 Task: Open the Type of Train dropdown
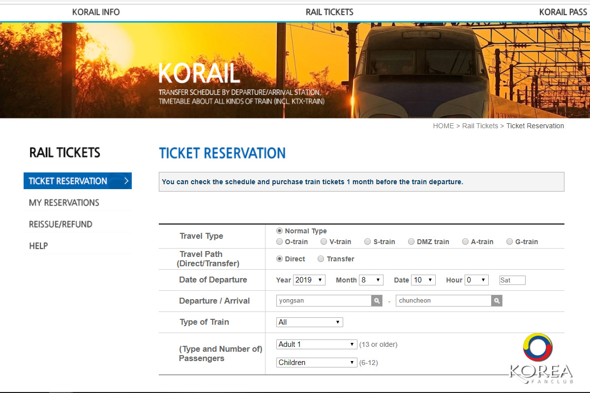click(310, 322)
